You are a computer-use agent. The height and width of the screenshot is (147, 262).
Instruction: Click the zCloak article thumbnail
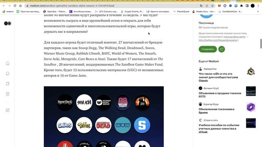click(251, 123)
